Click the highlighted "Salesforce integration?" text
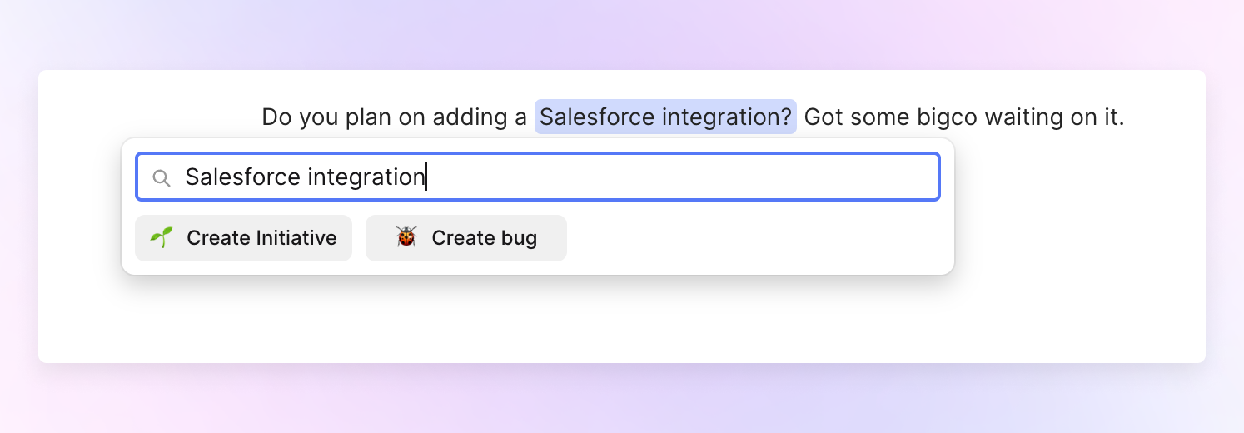Viewport: 1244px width, 433px height. (x=665, y=117)
